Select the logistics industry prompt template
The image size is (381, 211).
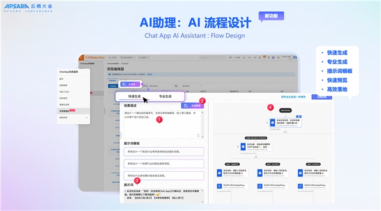click(x=164, y=152)
